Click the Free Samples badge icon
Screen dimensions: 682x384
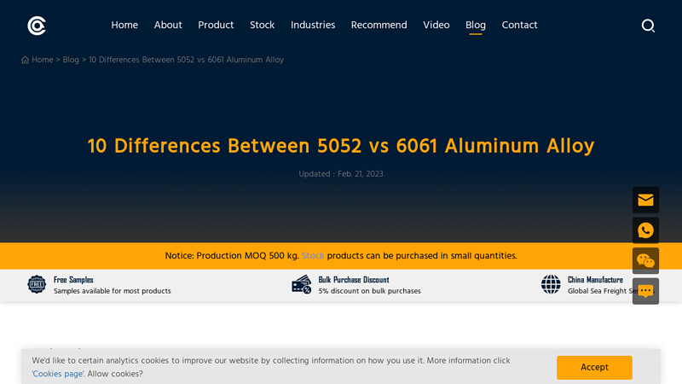(37, 284)
